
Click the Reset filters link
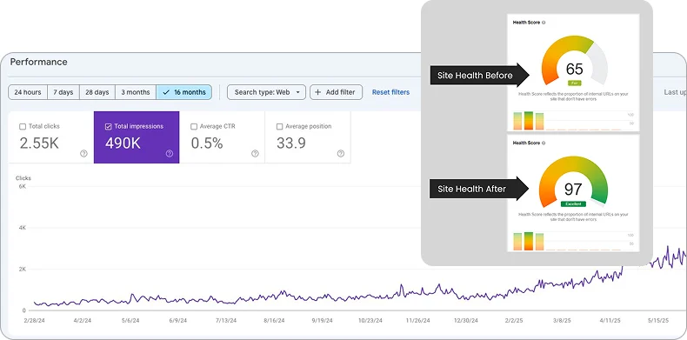coord(390,92)
